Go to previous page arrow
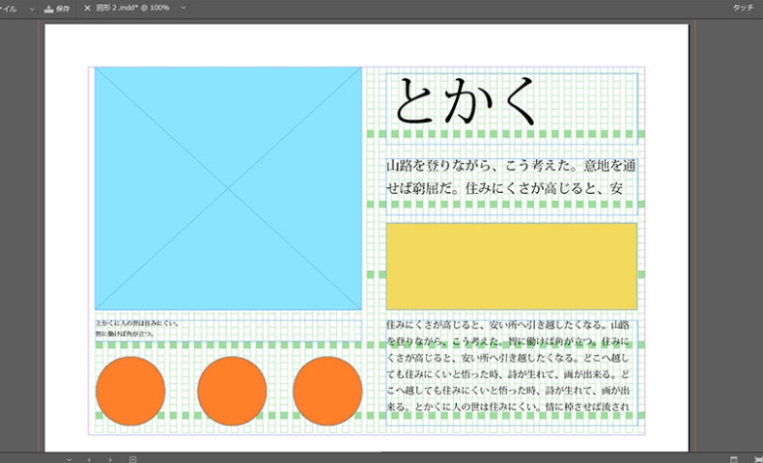This screenshot has width=763, height=463. 89,459
